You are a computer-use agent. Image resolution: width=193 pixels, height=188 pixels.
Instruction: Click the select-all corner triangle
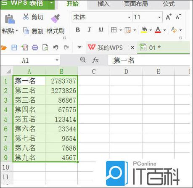coord(8,71)
